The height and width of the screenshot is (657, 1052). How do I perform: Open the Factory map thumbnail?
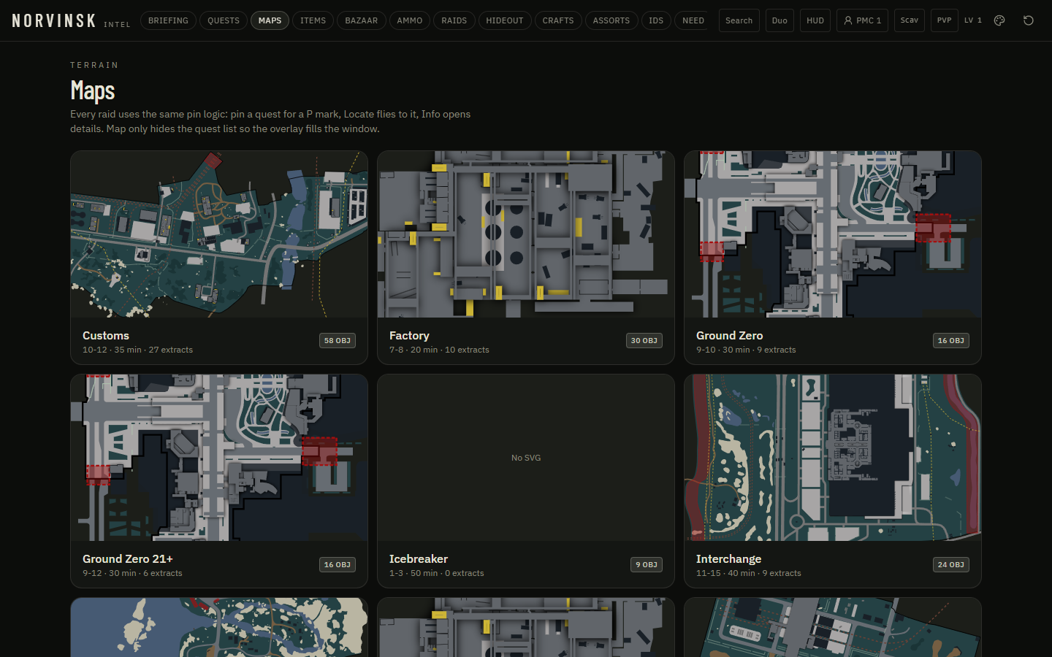click(526, 234)
